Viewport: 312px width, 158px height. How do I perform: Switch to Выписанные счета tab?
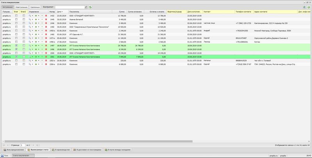38,150
